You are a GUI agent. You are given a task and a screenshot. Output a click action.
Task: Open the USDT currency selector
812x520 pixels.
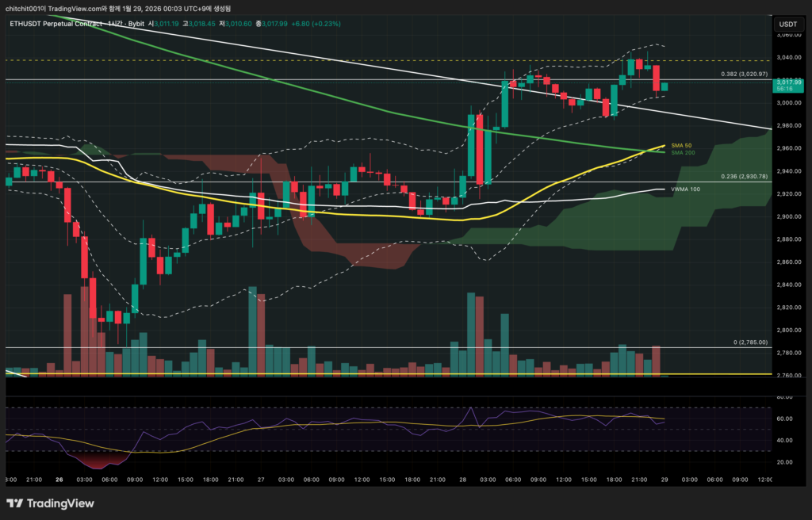(x=788, y=24)
